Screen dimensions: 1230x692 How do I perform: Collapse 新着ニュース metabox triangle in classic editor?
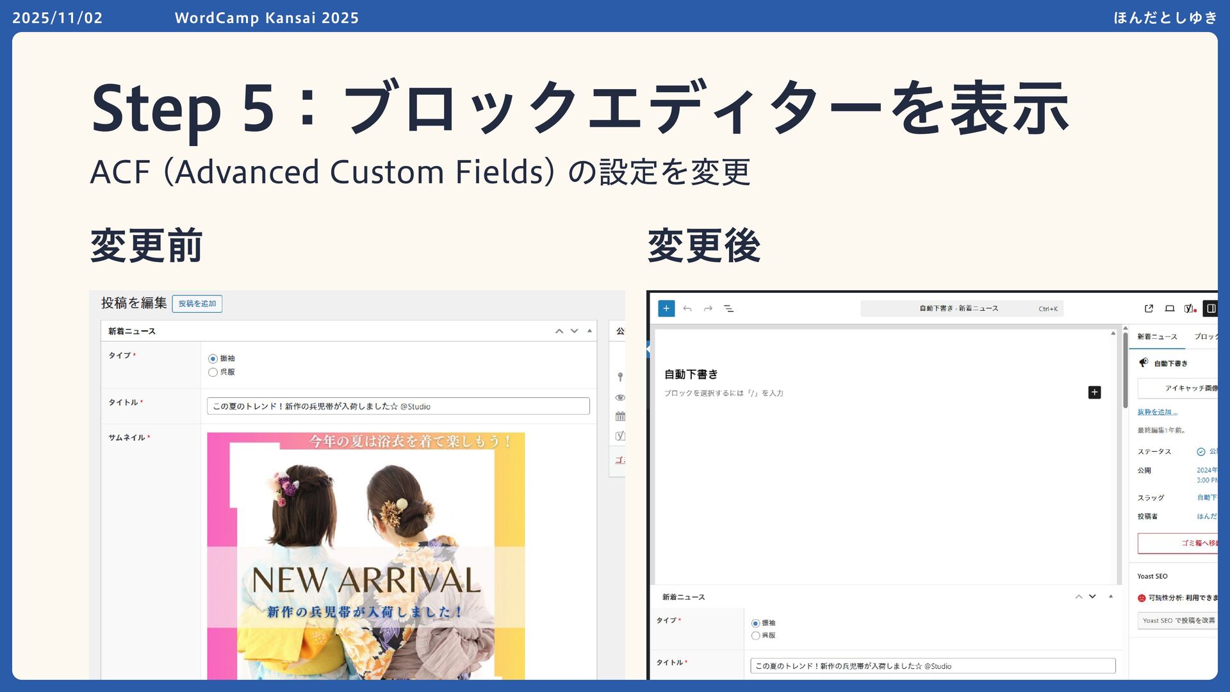(589, 331)
